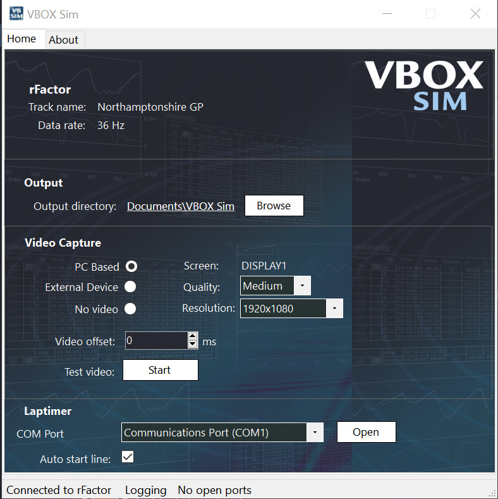Increase video offset with up spinner arrow
The height and width of the screenshot is (499, 498).
click(193, 336)
